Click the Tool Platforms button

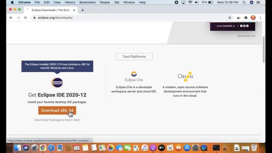pos(134,57)
